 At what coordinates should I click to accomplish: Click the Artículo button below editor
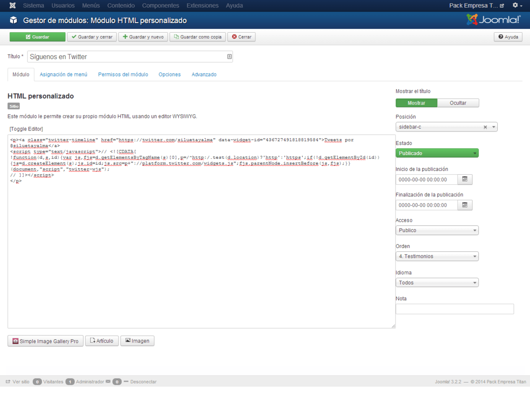tap(102, 341)
